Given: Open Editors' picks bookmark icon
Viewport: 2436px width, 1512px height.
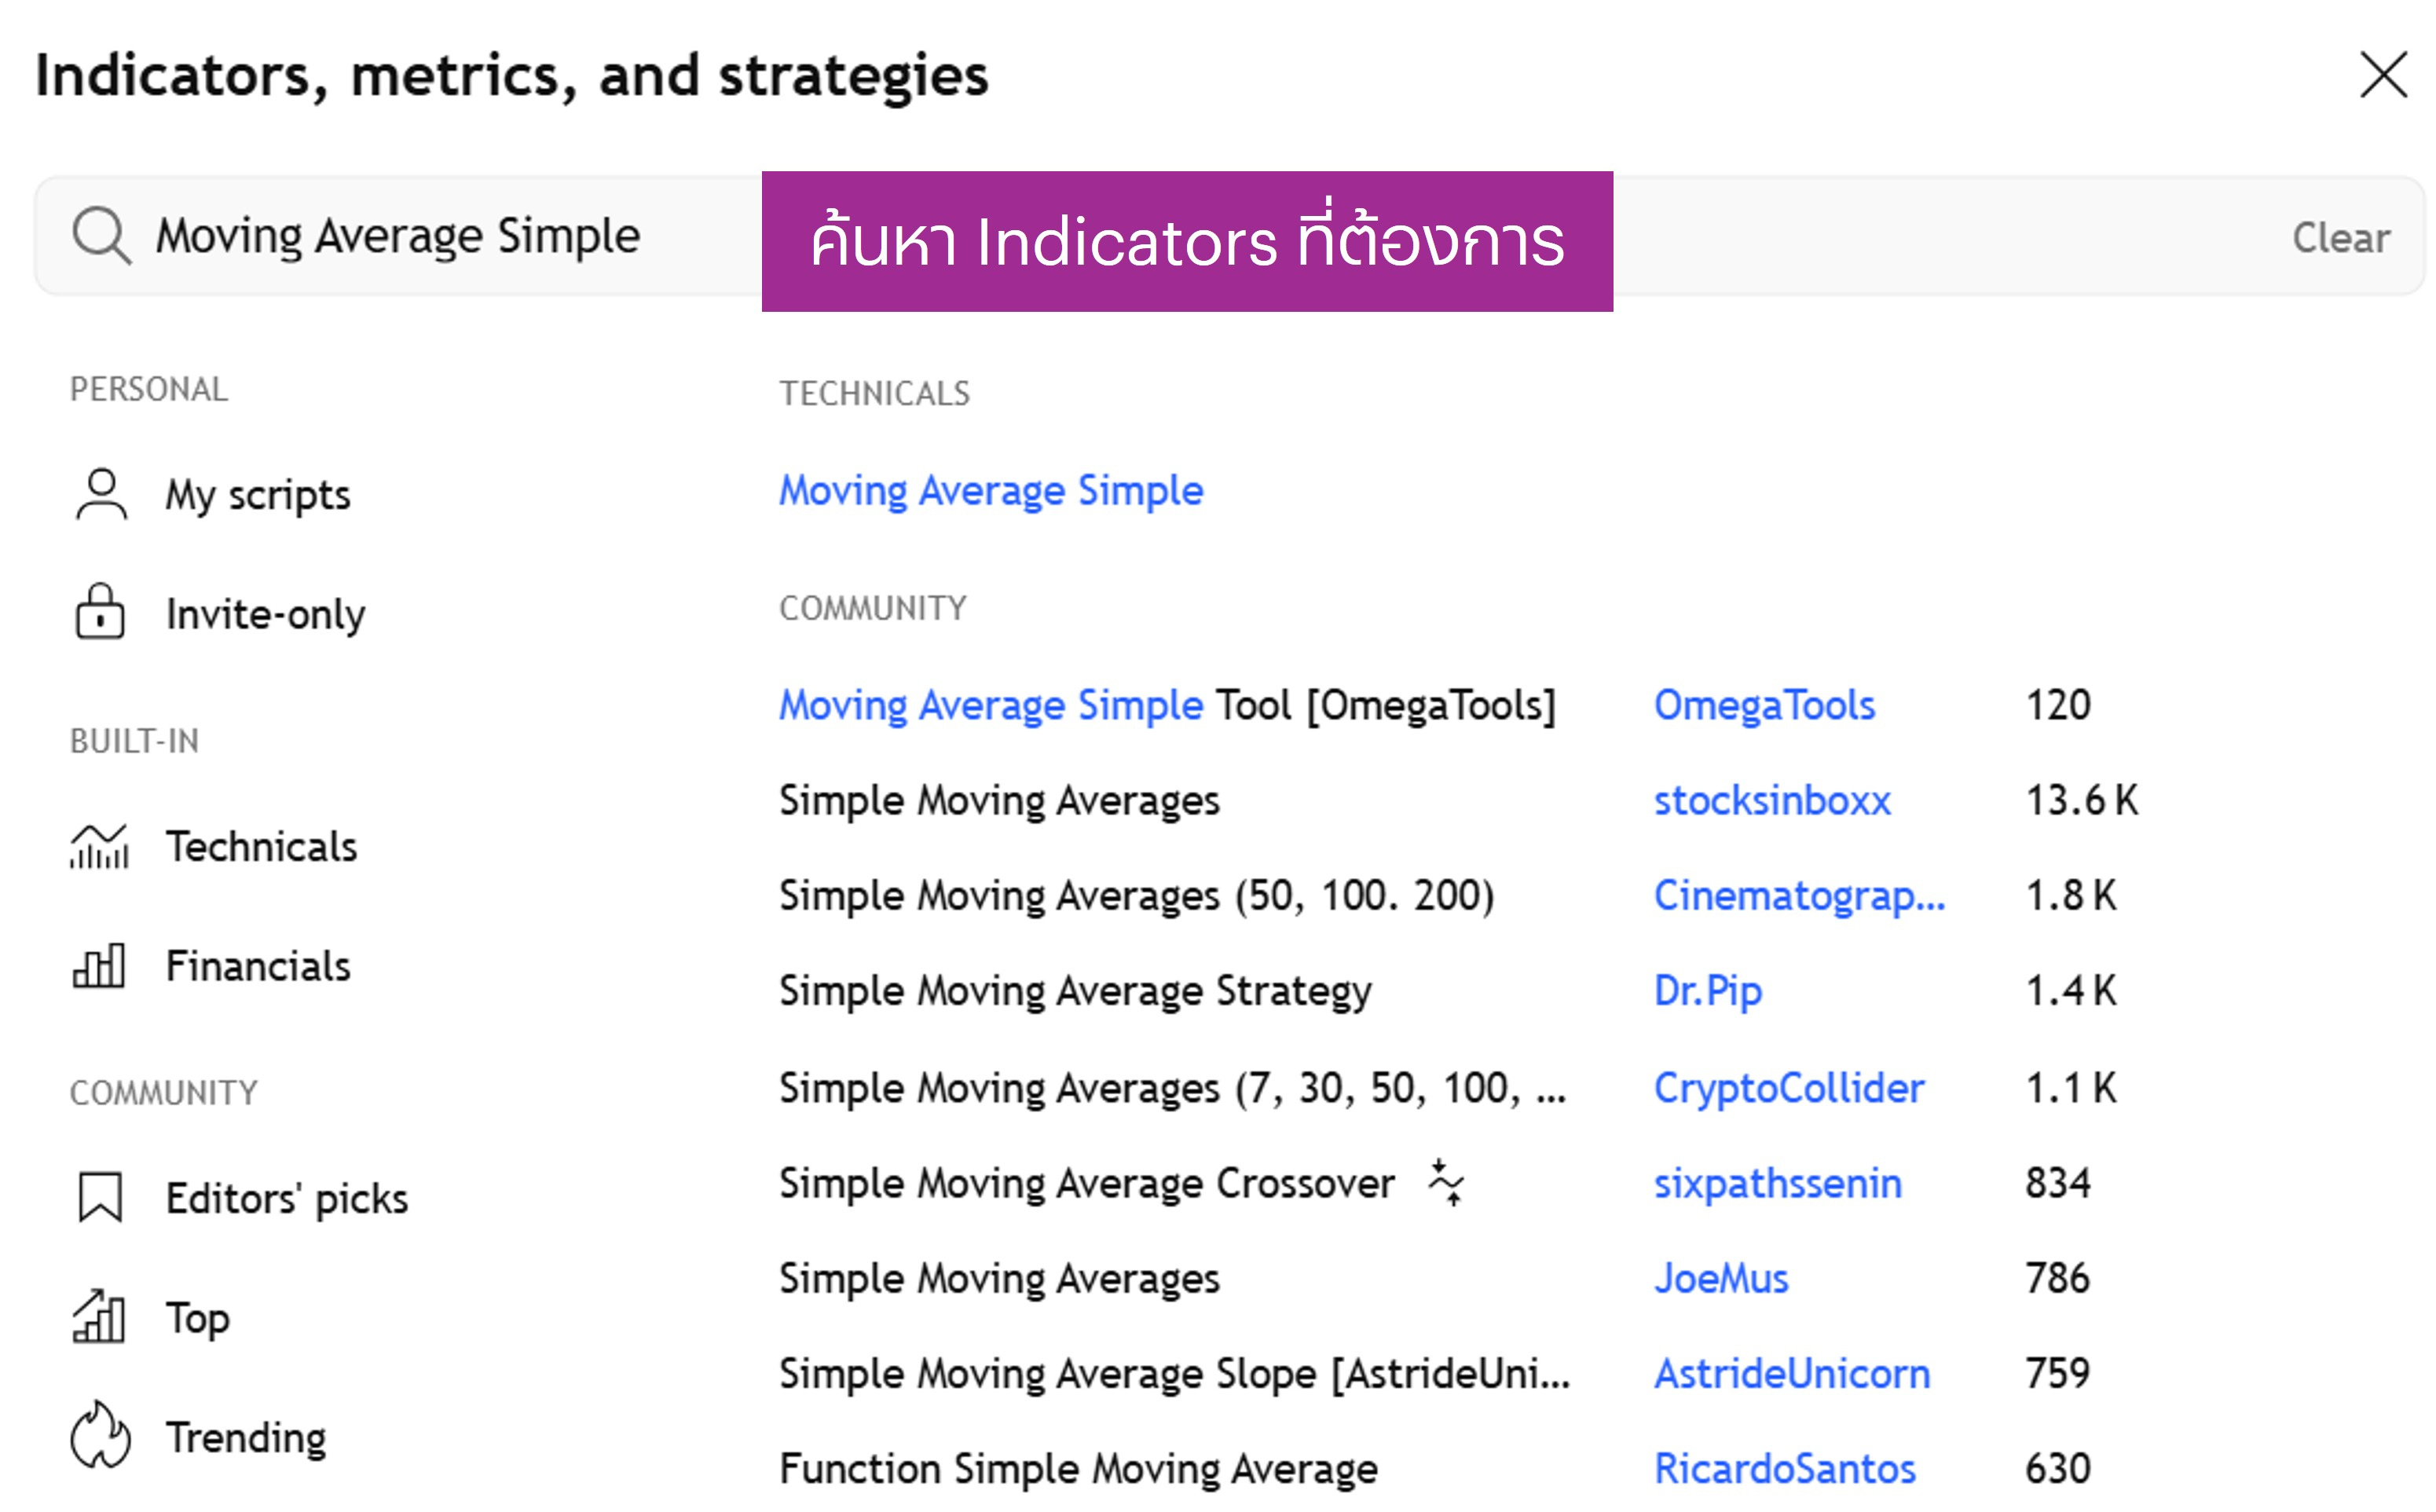Looking at the screenshot, I should click(x=100, y=1198).
